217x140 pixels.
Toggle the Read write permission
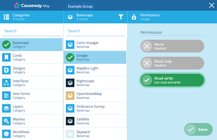click(172, 80)
